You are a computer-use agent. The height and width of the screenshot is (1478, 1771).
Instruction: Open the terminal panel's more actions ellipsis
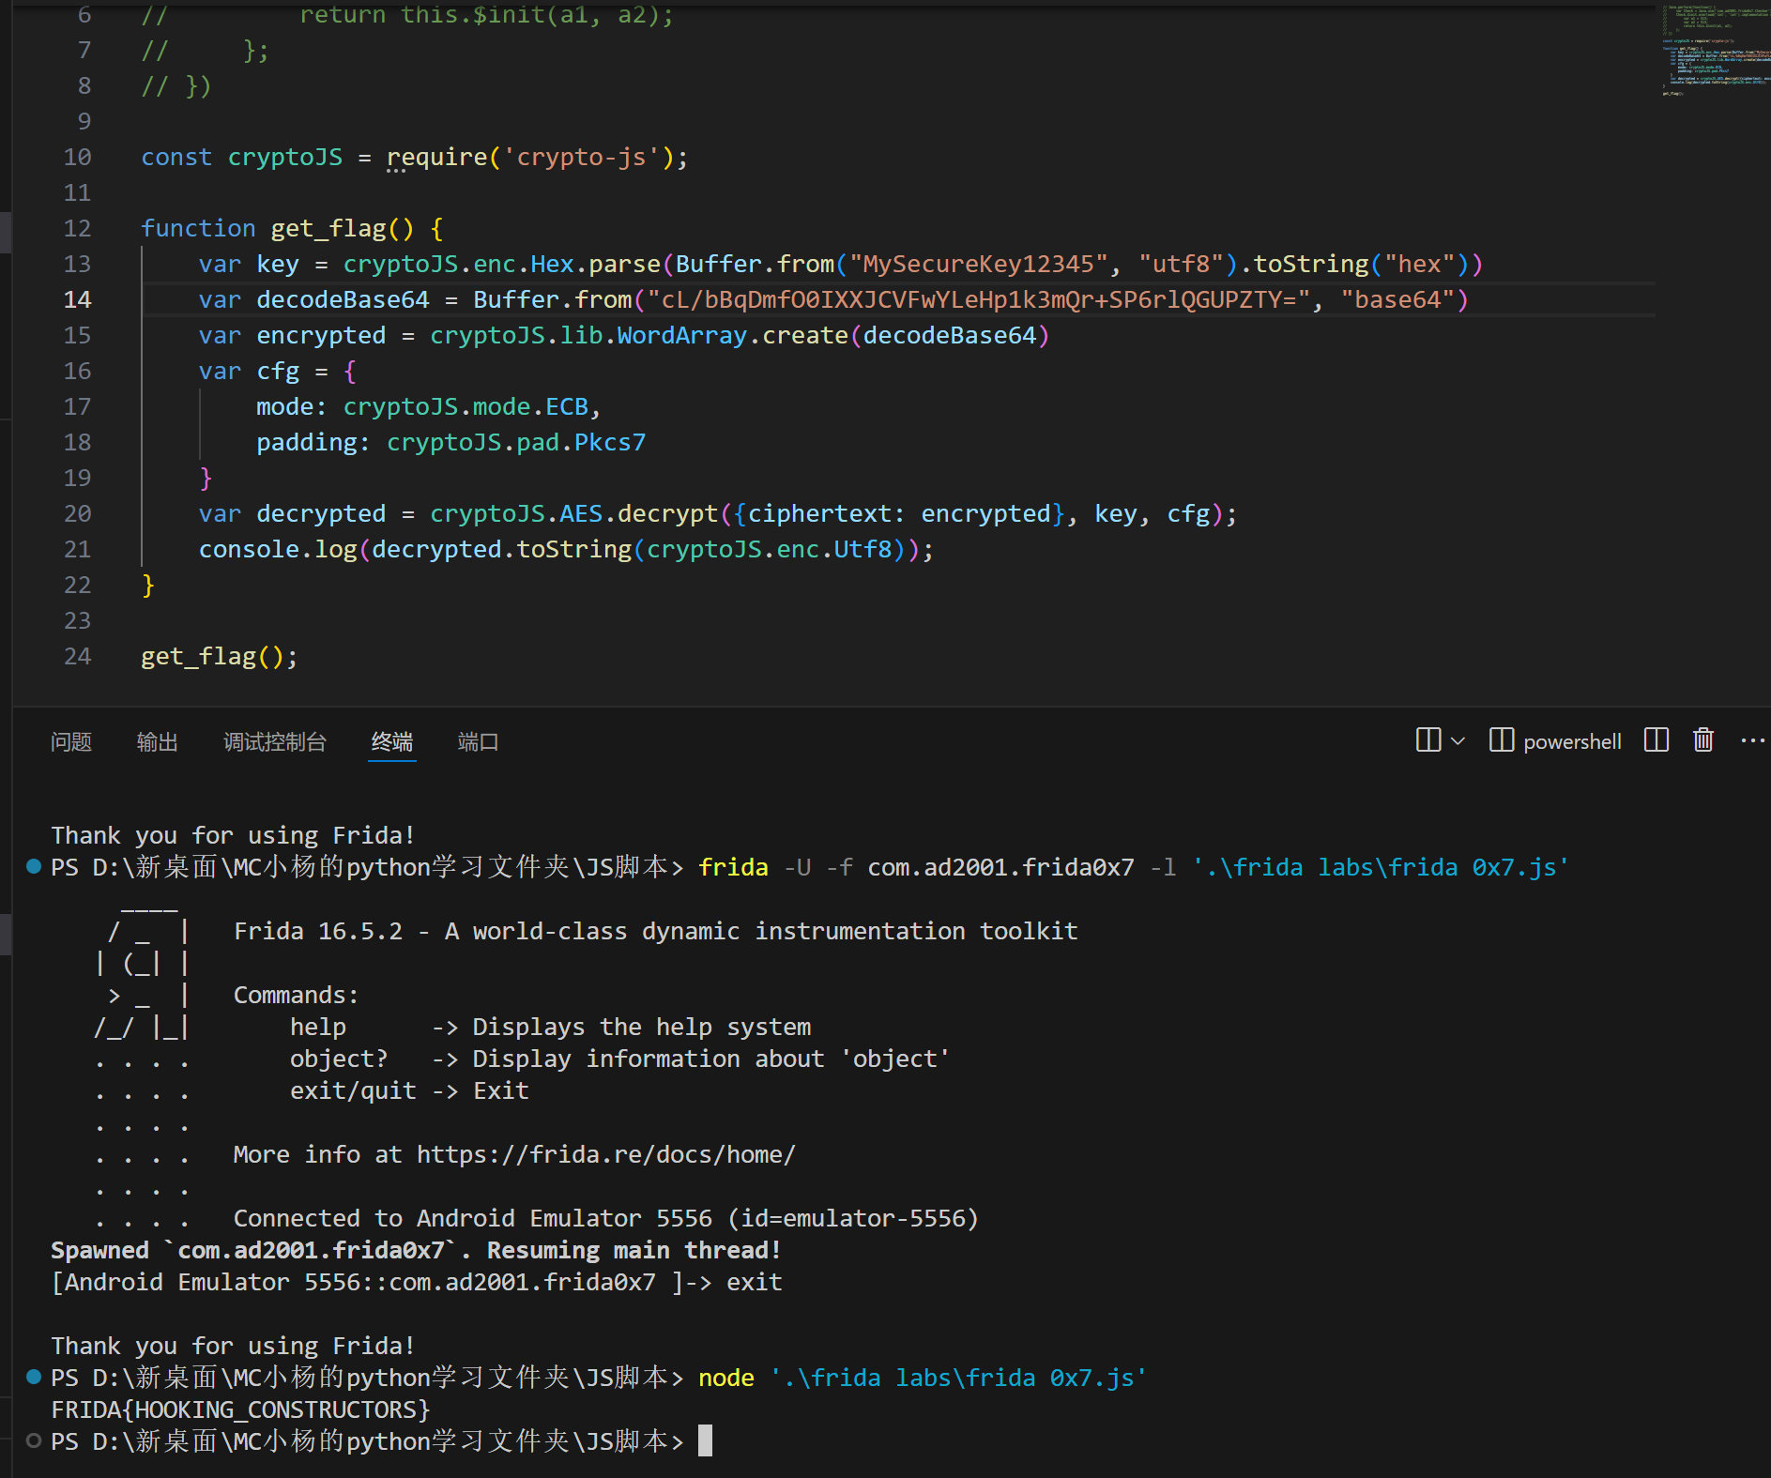coord(1752,740)
